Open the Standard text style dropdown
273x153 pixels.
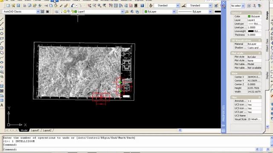(178, 6)
